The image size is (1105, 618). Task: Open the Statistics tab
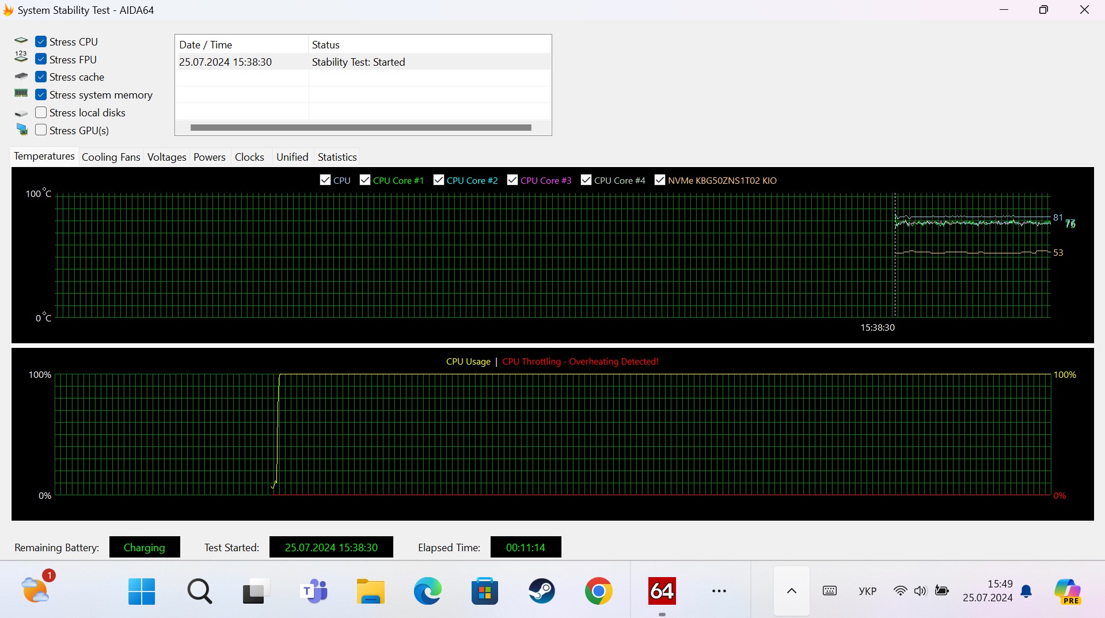pyautogui.click(x=337, y=157)
